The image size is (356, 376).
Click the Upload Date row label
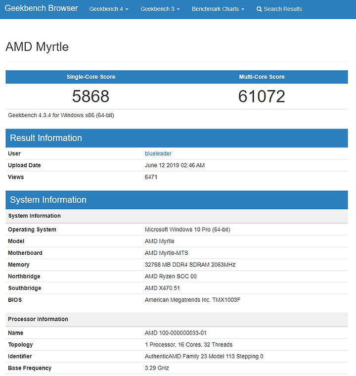pos(24,165)
